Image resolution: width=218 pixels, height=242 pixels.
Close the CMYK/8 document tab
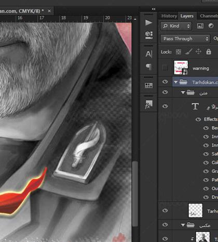click(49, 11)
